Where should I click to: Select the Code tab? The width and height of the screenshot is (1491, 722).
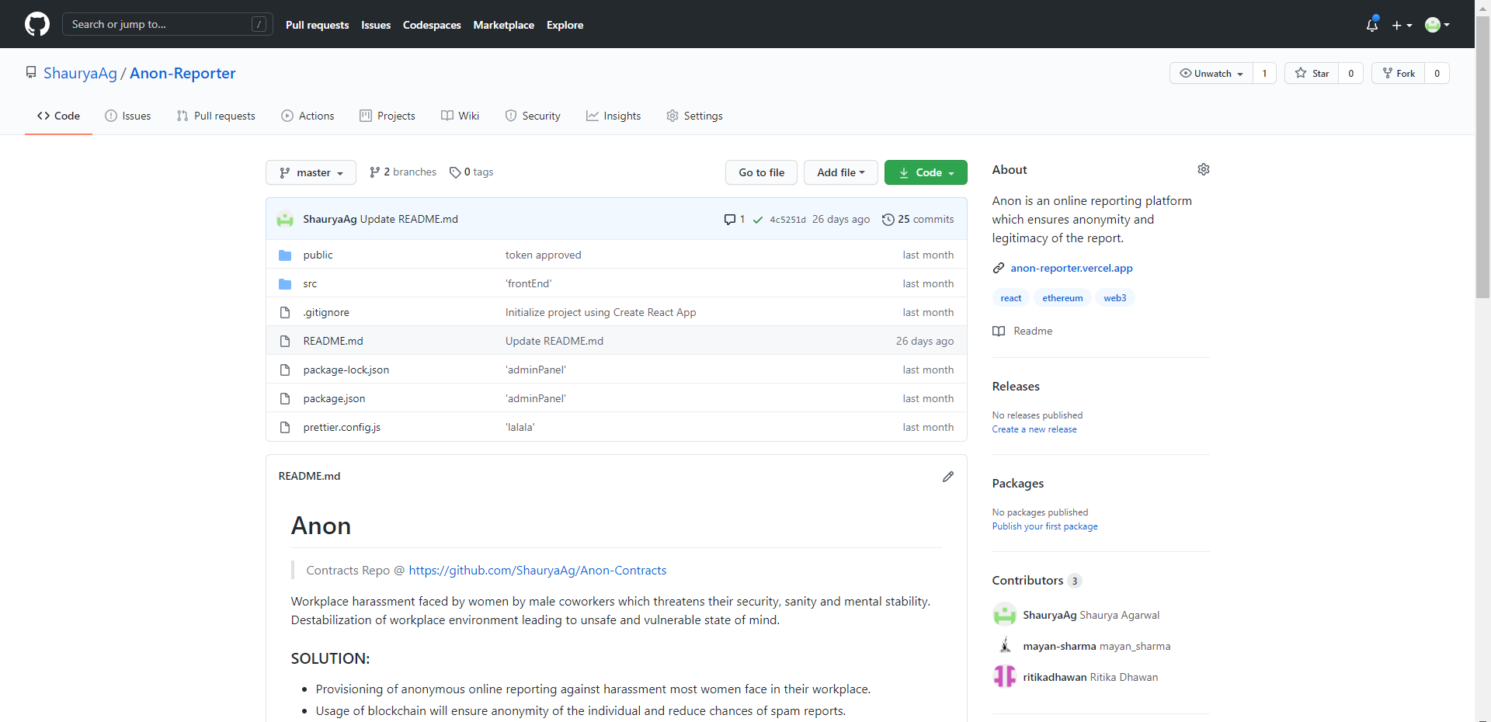[x=58, y=116]
